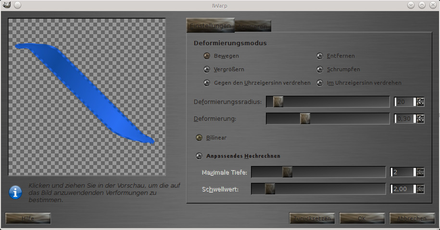
Task: Pick Im Uhrzeigersinn verdrehen option
Action: [320, 83]
